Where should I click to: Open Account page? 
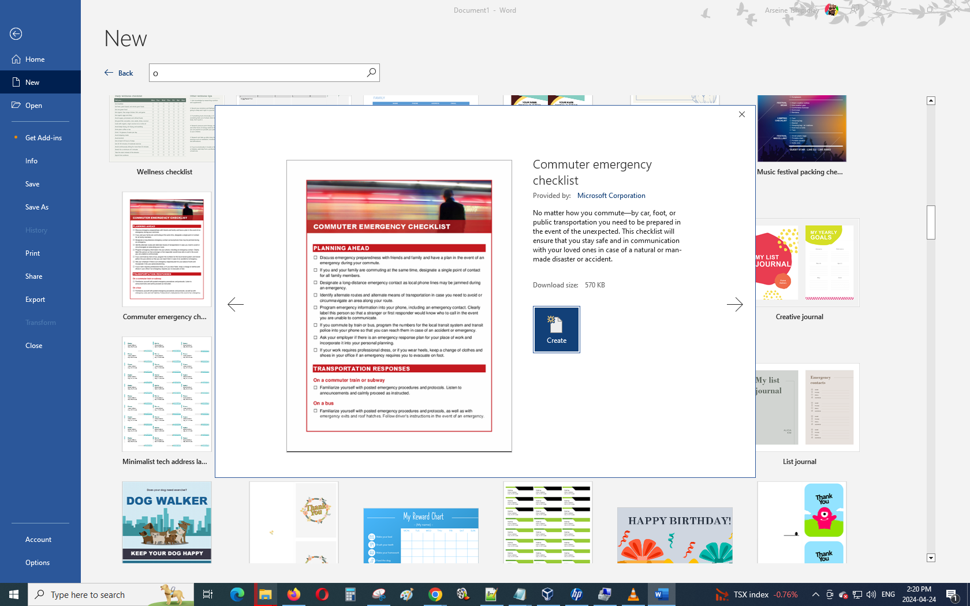[38, 540]
